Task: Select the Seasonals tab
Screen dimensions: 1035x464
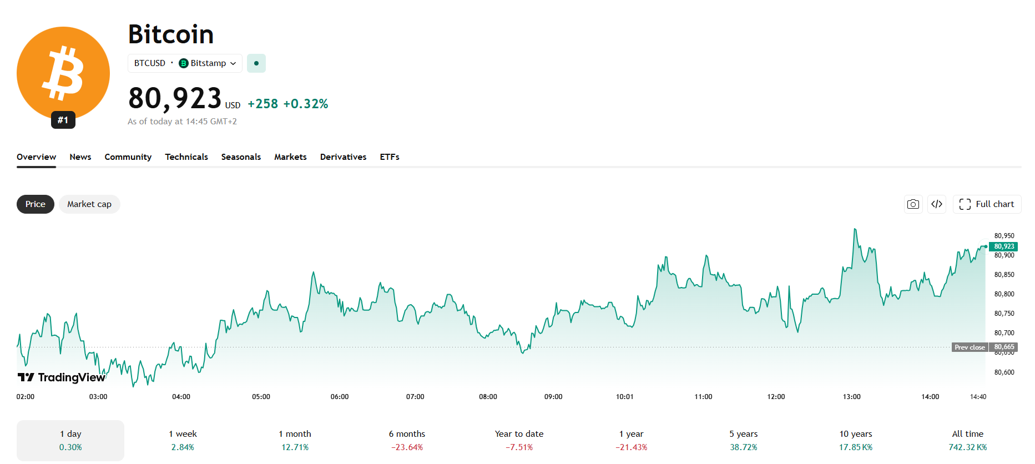Action: 241,157
